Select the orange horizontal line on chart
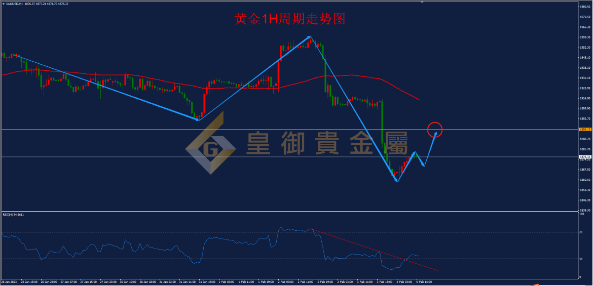The width and height of the screenshot is (593, 286). click(x=289, y=130)
